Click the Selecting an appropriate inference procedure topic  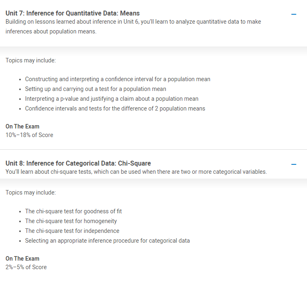[107, 241]
